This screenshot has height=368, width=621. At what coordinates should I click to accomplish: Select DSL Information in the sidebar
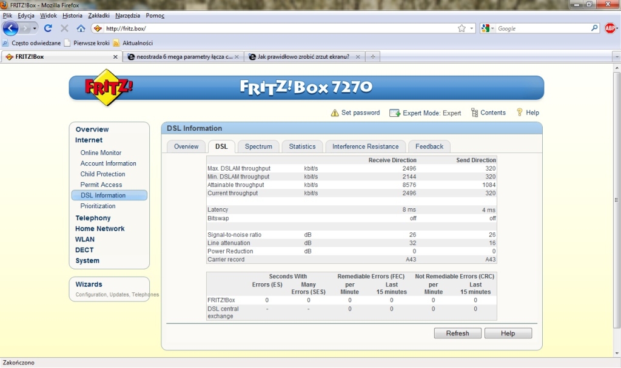point(109,195)
